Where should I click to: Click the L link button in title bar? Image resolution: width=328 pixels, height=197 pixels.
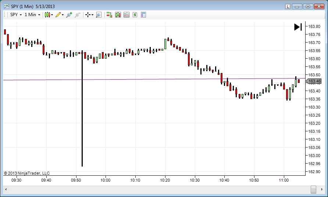coord(288,7)
